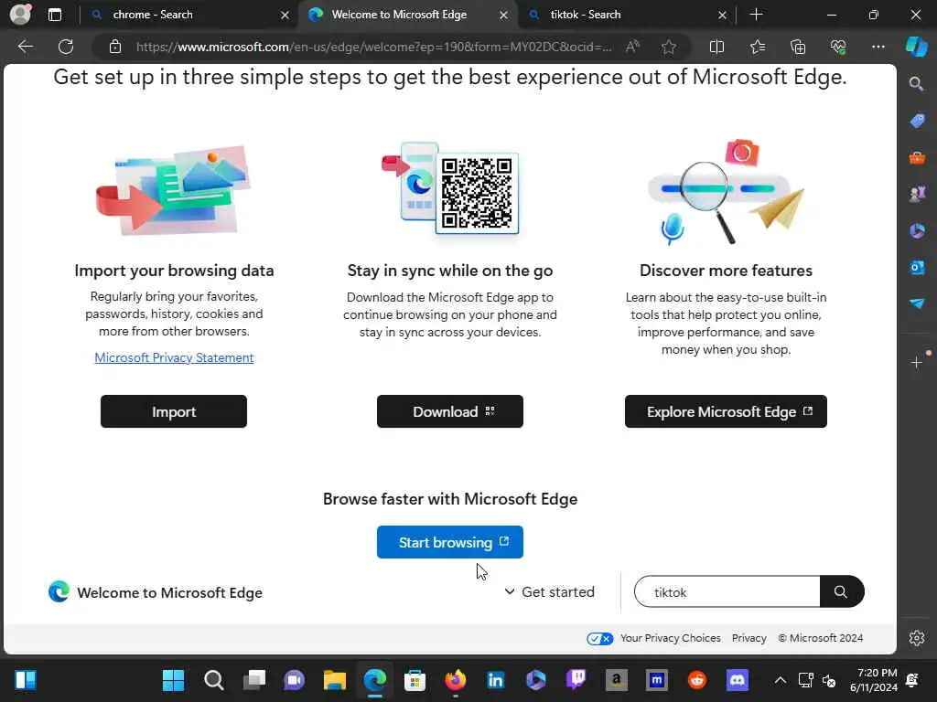The width and height of the screenshot is (937, 702).
Task: Open sidebar Microsoft 365 icon
Action: (x=917, y=231)
